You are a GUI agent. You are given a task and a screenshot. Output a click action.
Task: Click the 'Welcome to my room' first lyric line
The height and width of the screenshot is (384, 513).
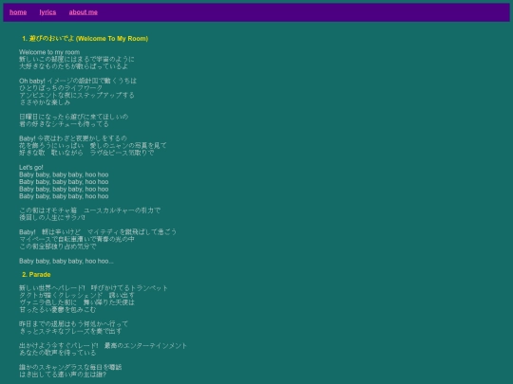[x=49, y=52]
